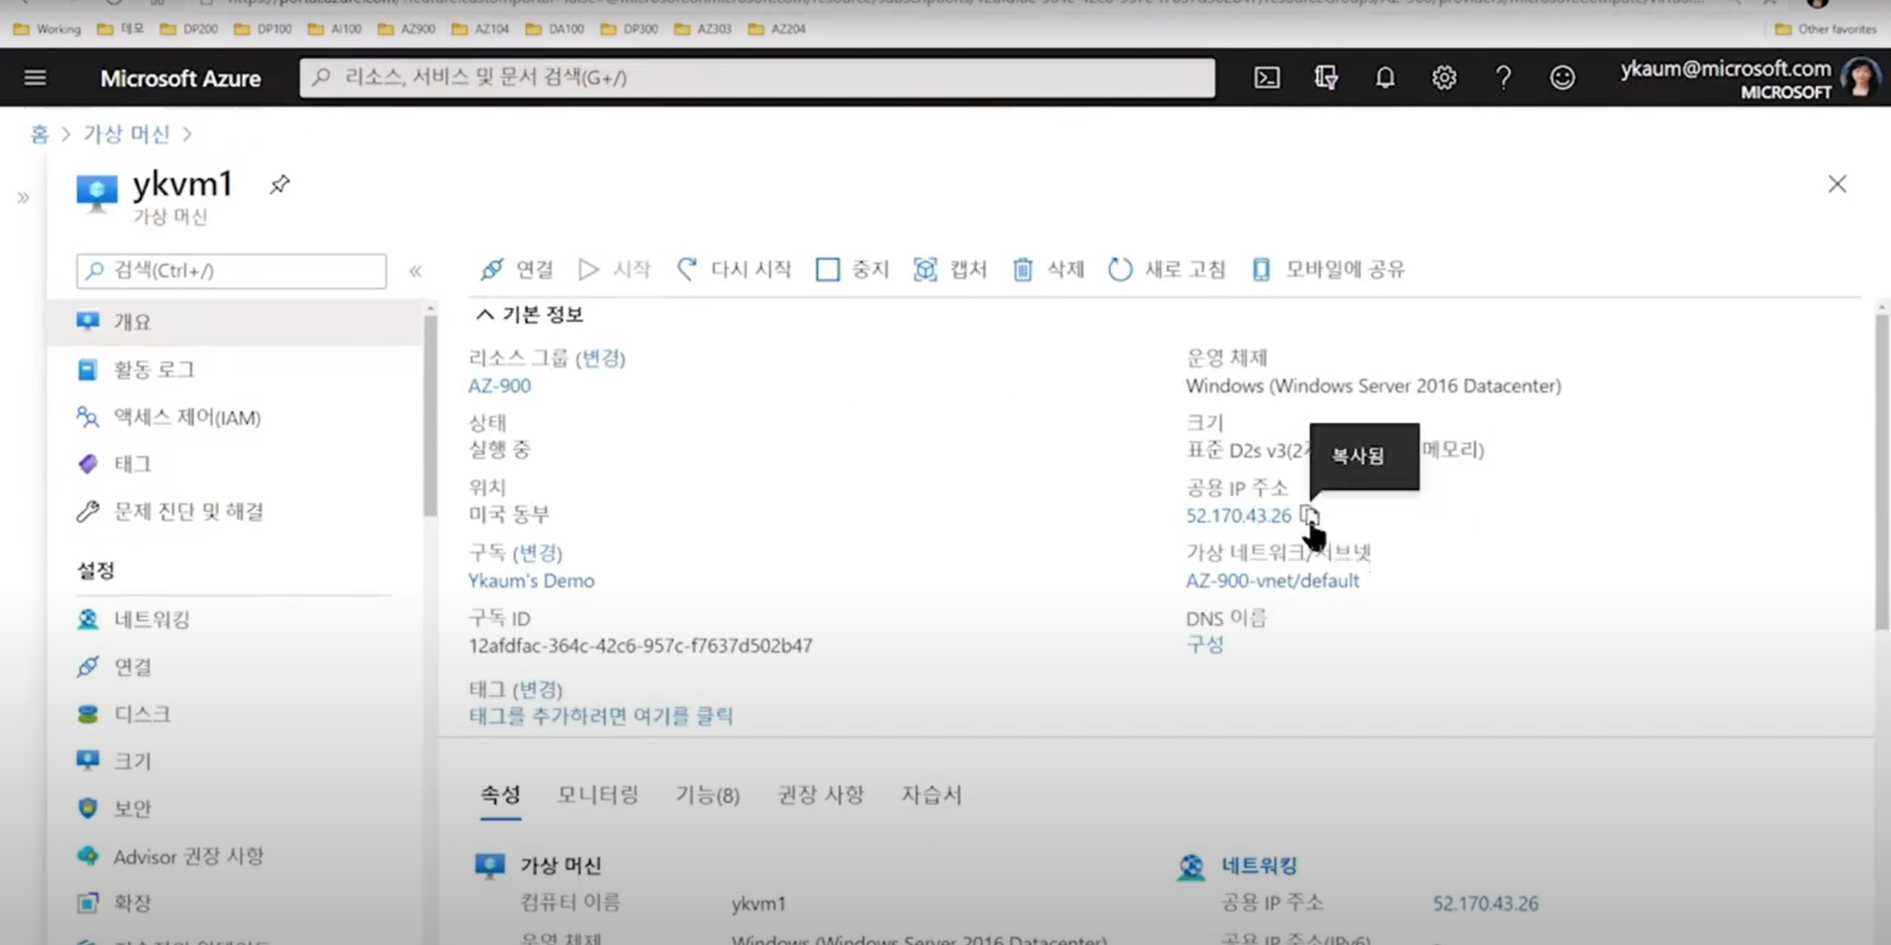Image resolution: width=1891 pixels, height=945 pixels.
Task: Click the Microsoft Azure logo text
Action: tap(180, 78)
